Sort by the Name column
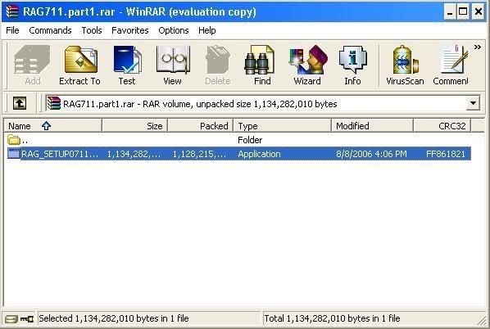The image size is (490, 329). [53, 126]
